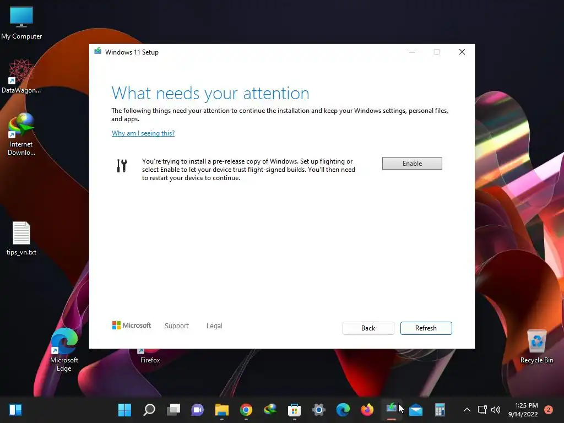Open File Explorer from taskbar
This screenshot has height=423, width=564.
point(222,410)
